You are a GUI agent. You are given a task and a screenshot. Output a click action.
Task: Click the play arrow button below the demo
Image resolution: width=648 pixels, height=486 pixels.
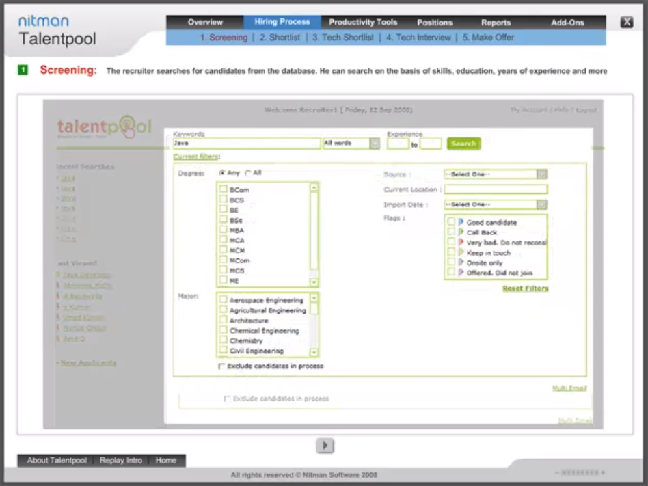(x=325, y=446)
